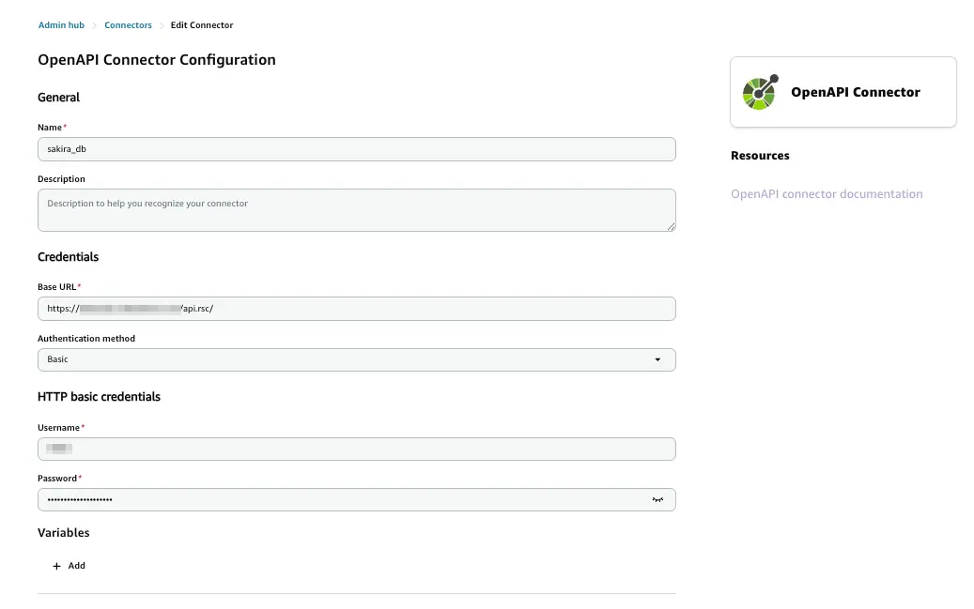Screen dimensions: 974x609
Task: Click the chevron after Connectors breadcrumb
Action: [x=161, y=25]
